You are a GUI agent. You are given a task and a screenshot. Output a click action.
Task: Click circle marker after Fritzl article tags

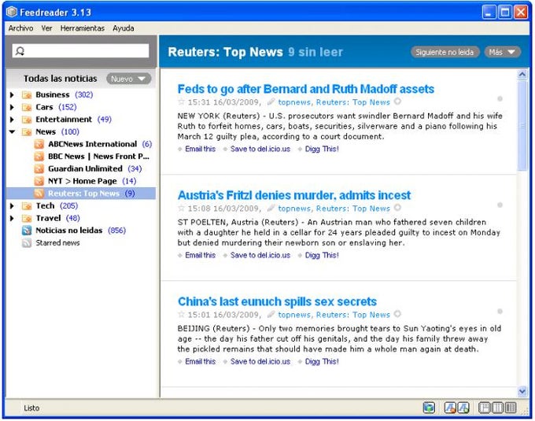point(397,208)
